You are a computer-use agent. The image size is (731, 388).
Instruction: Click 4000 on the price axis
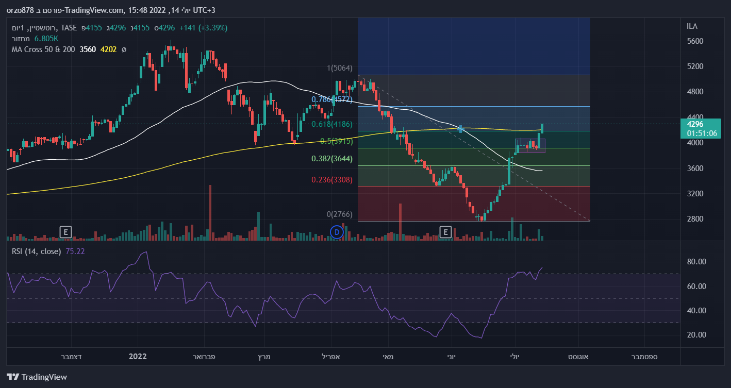coord(695,143)
